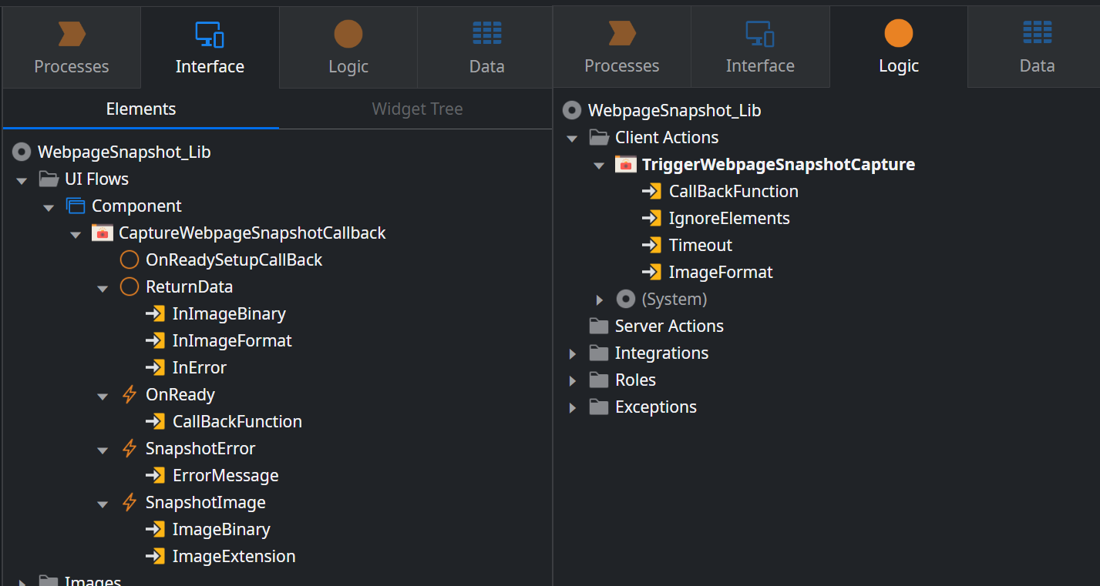Select ImageBinary under SnapshotImage
The image size is (1100, 586).
click(x=221, y=529)
